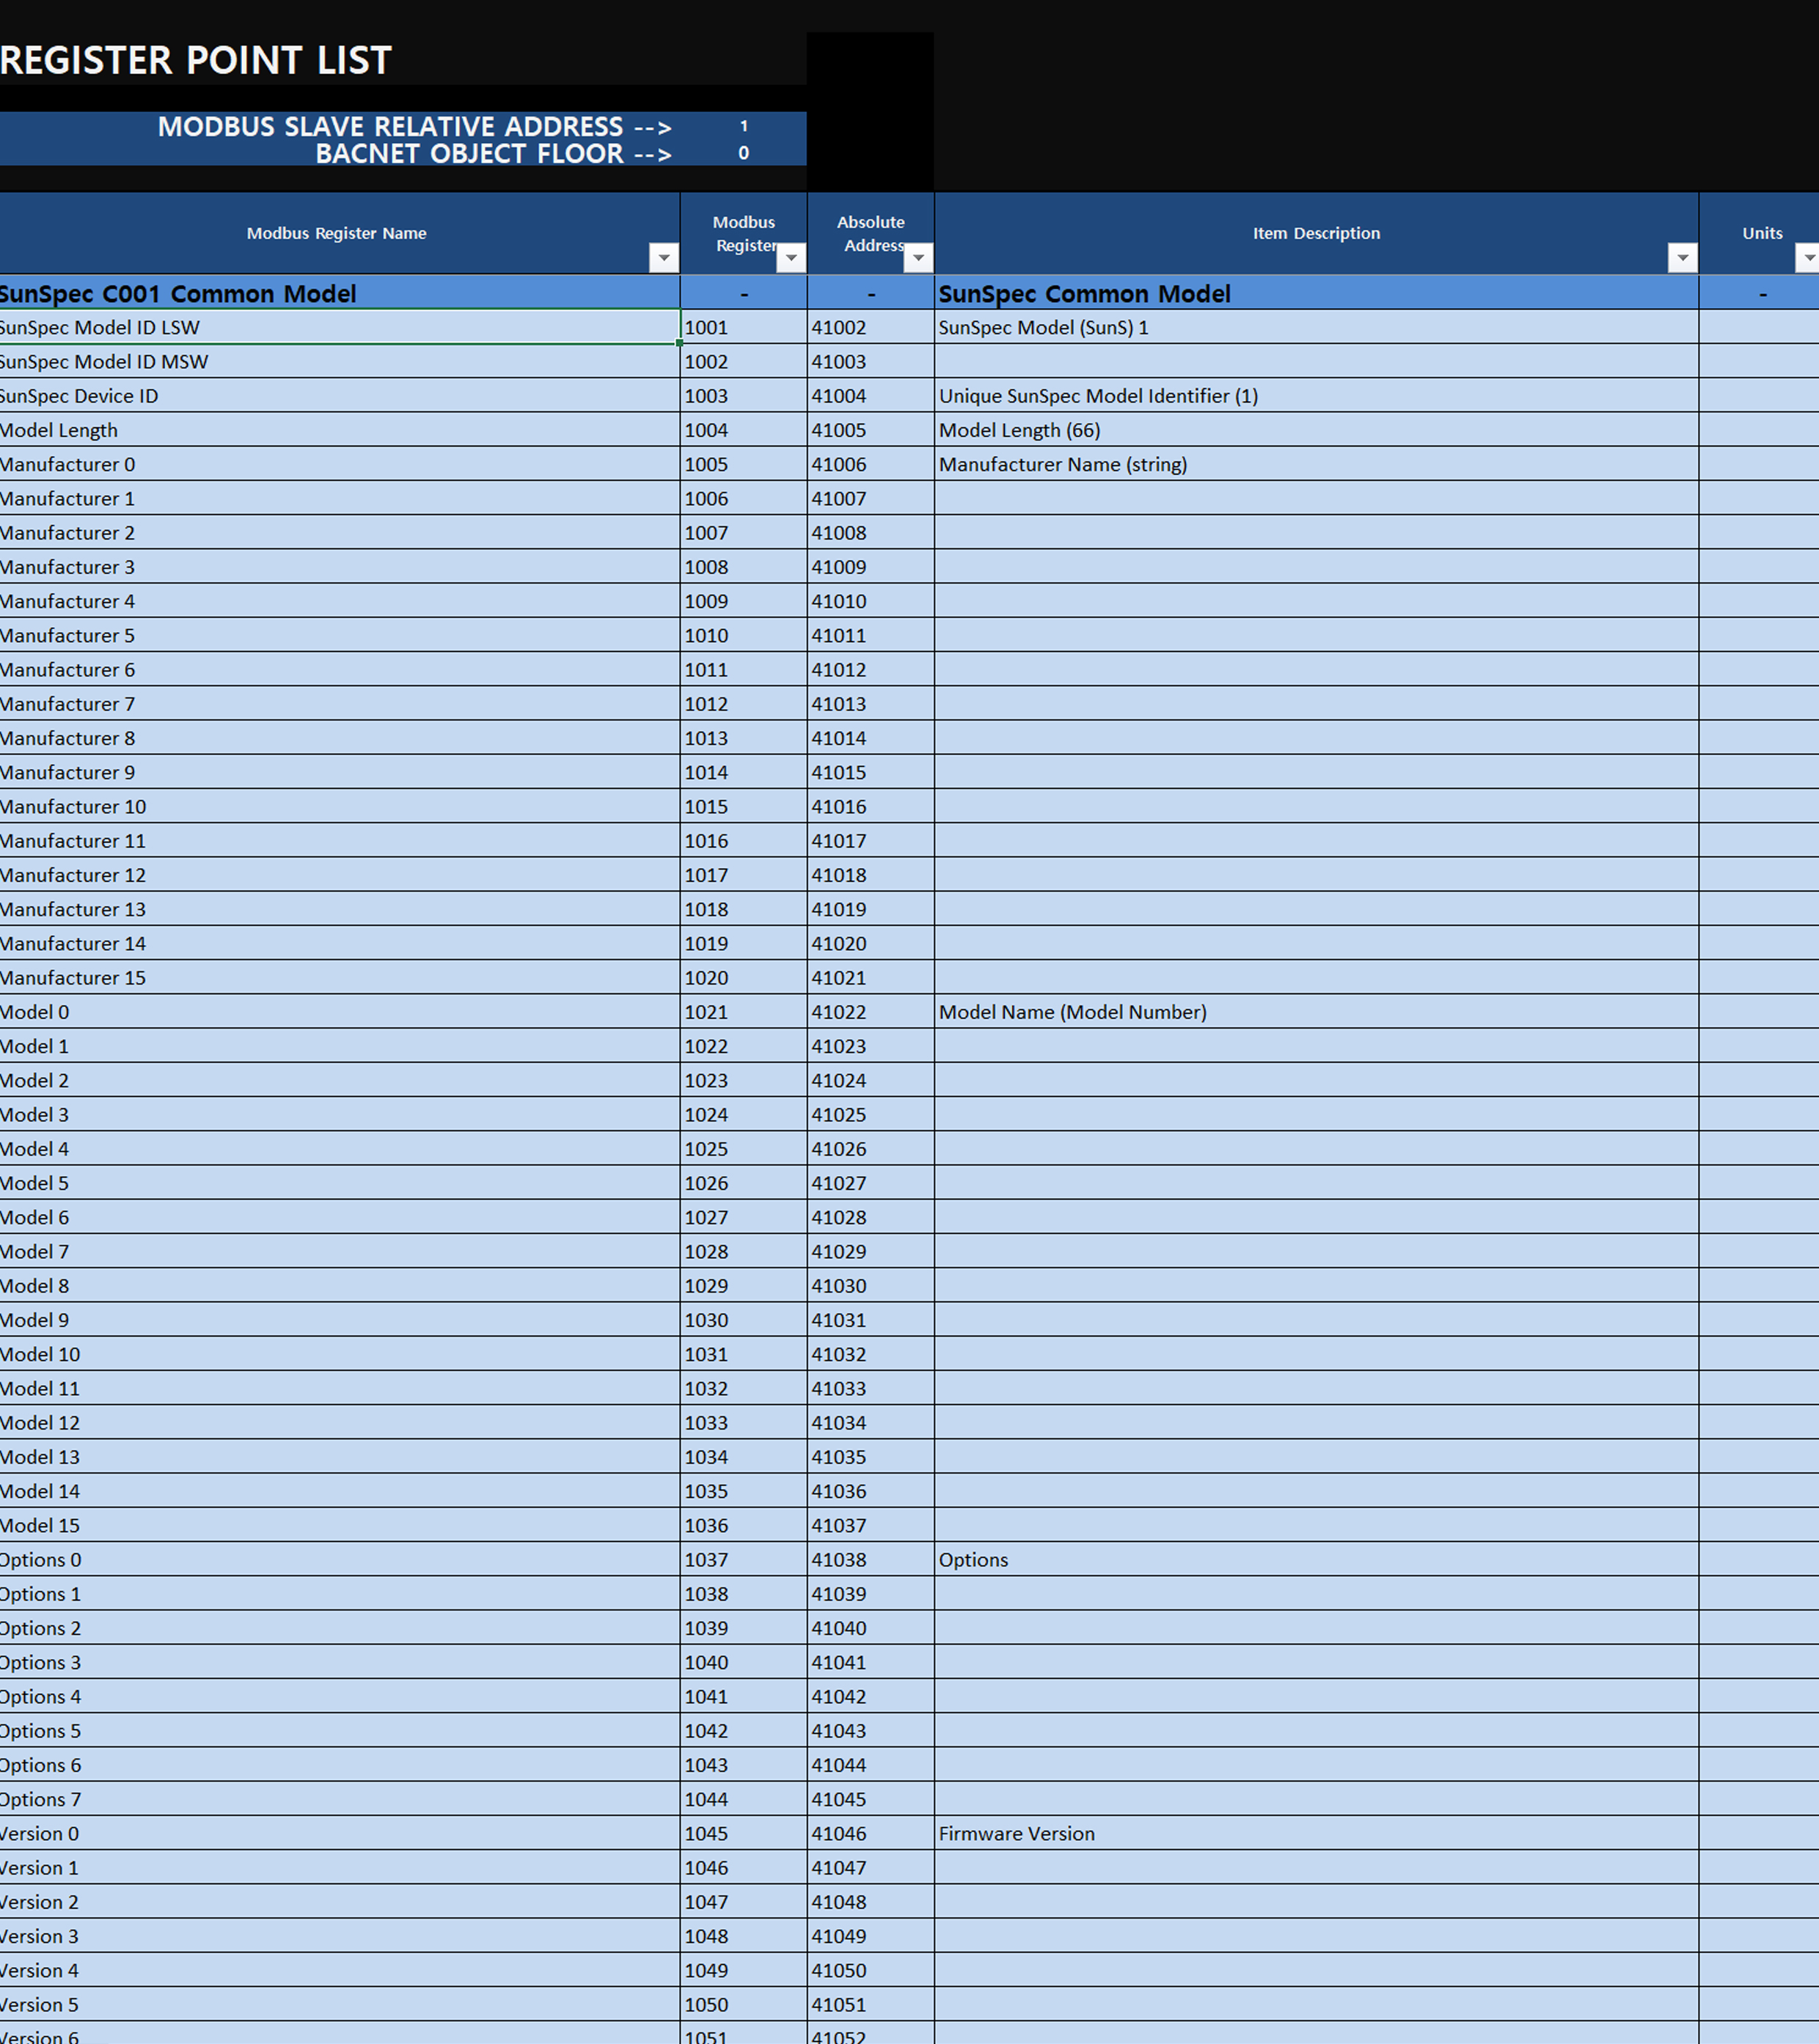The height and width of the screenshot is (2044, 1819).
Task: Click absolute address cell 41006
Action: 871,464
